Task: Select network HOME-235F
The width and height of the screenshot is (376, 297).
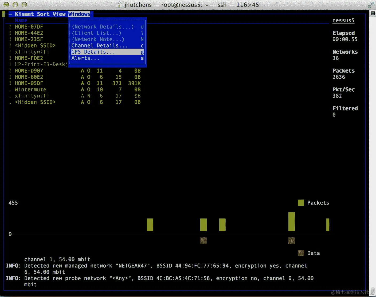Action: pyautogui.click(x=29, y=39)
